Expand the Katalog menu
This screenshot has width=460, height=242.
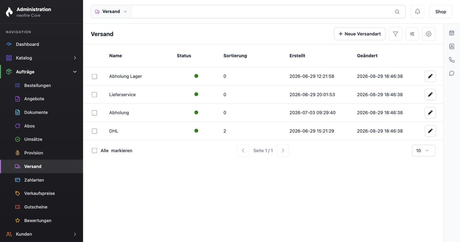42,58
